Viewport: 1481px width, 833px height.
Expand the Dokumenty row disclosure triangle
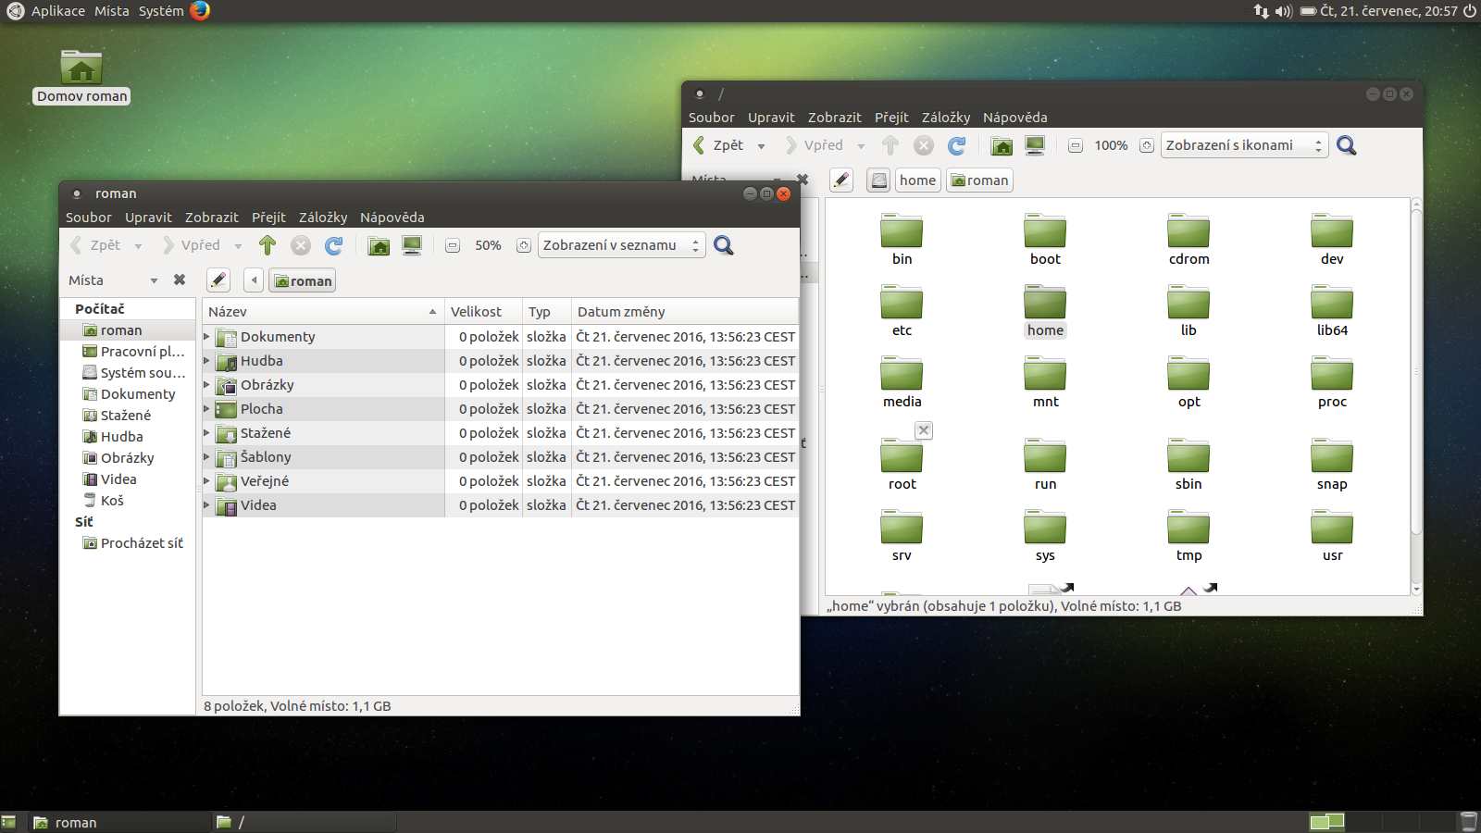click(207, 337)
